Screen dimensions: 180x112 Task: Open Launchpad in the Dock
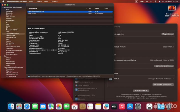pos(19,107)
